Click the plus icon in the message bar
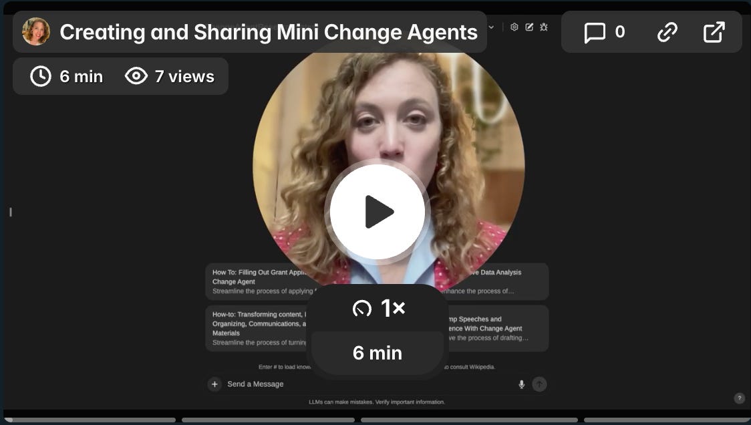Image resolution: width=751 pixels, height=425 pixels. coord(214,384)
